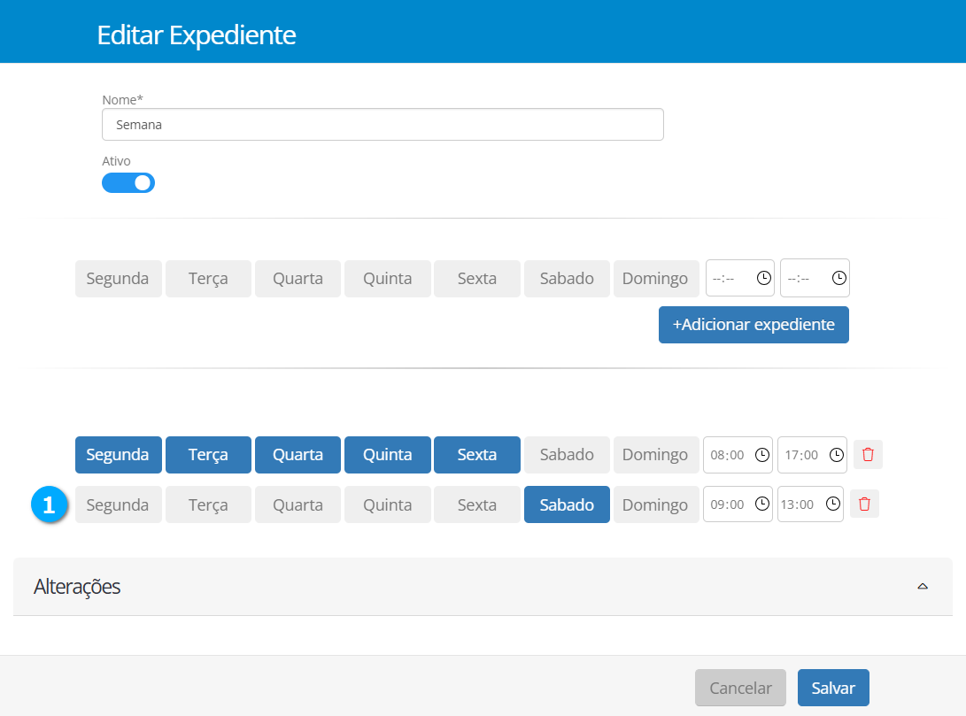The image size is (966, 716).
Task: Click the numbered badge labeled 1
Action: [50, 504]
